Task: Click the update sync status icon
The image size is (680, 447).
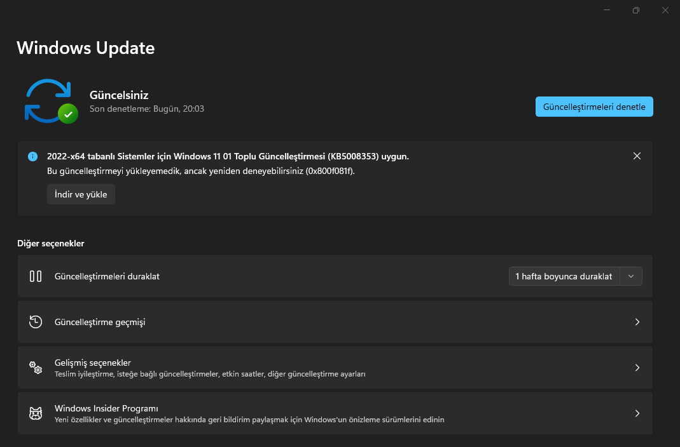Action: point(51,101)
